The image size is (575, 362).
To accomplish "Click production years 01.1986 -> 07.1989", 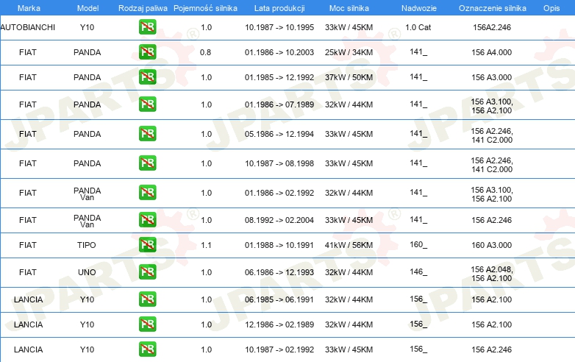I will point(279,104).
